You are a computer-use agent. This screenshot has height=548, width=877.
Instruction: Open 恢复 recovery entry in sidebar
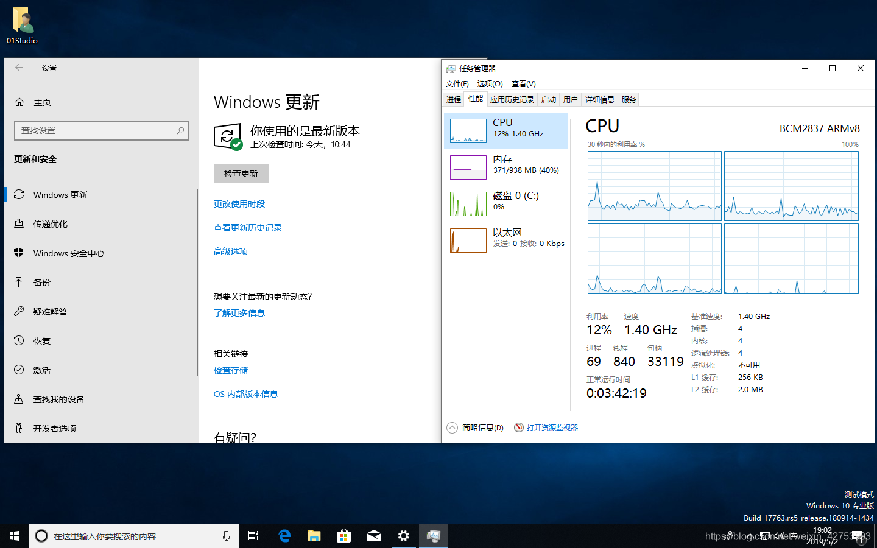click(101, 341)
